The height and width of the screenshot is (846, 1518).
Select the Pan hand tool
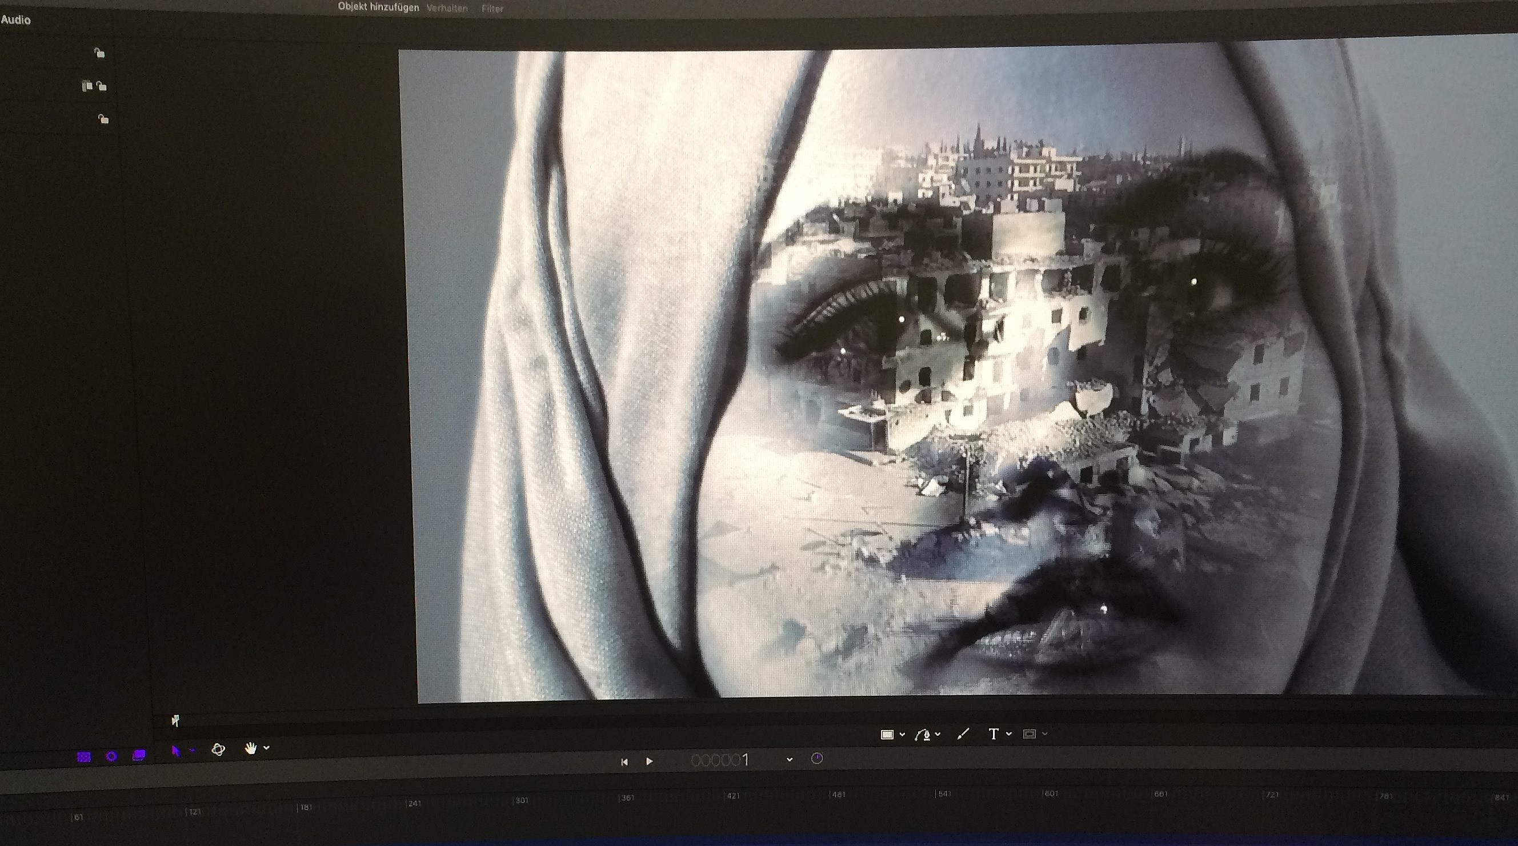point(251,748)
